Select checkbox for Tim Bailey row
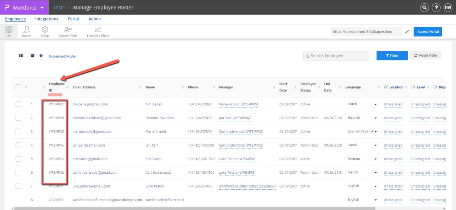 19,104
